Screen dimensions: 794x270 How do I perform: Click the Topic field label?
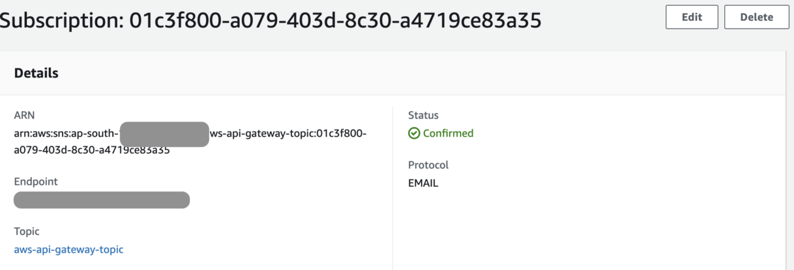(x=27, y=232)
